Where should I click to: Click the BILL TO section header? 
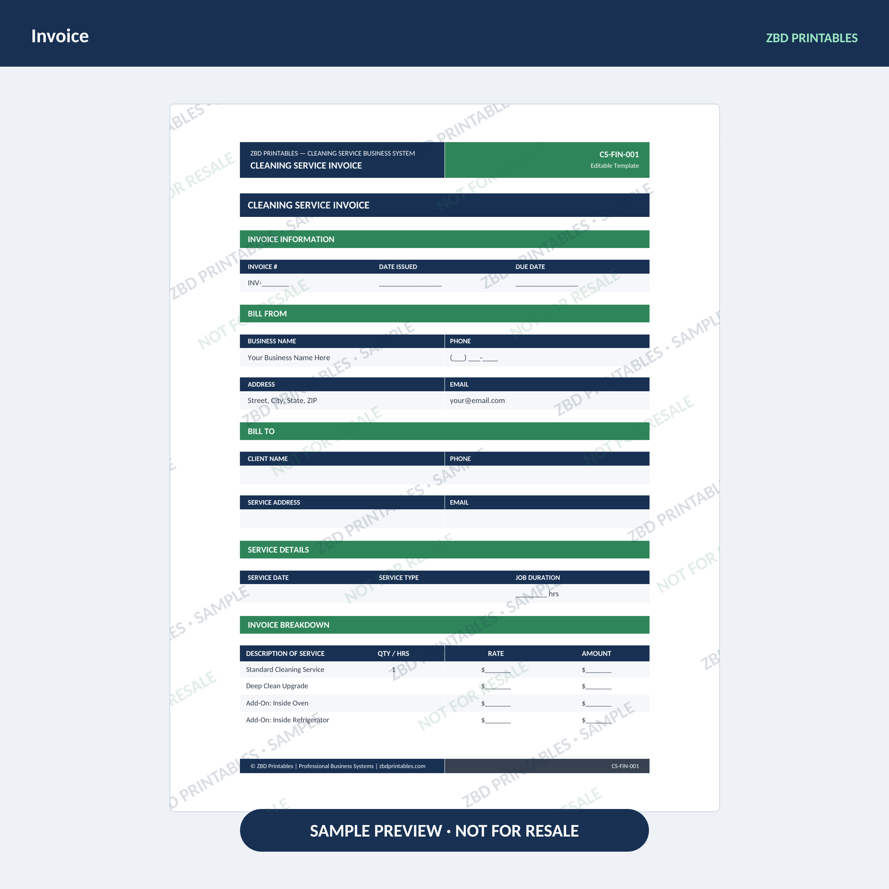pyautogui.click(x=444, y=431)
